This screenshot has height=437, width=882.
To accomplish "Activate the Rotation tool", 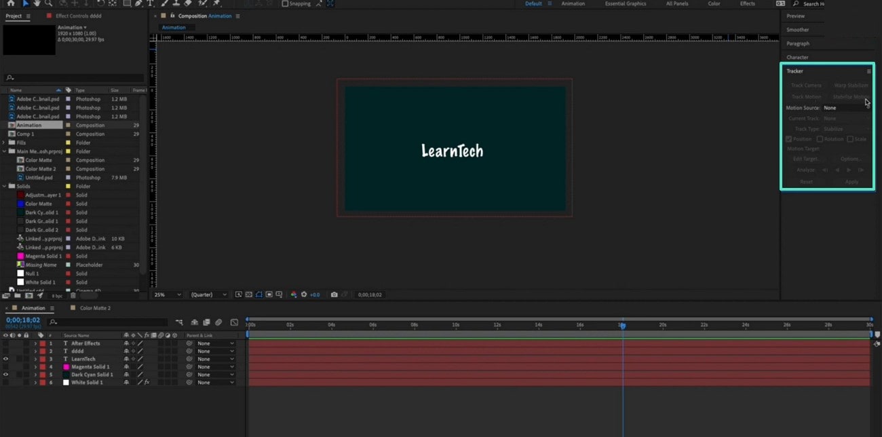I will [100, 3].
